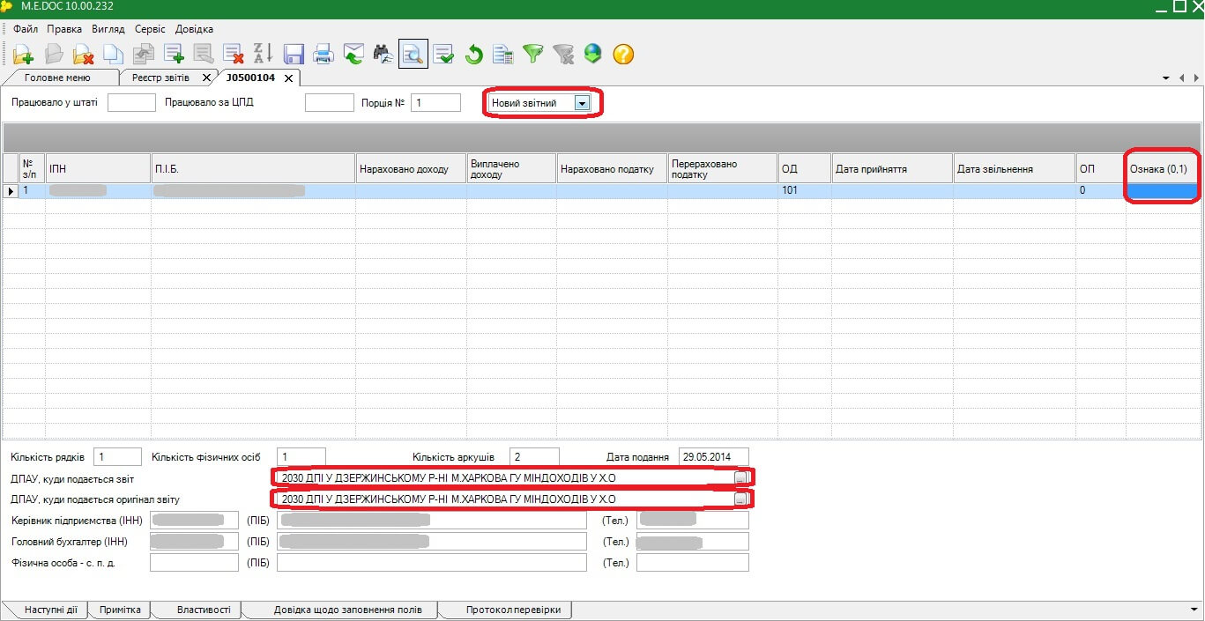1205x621 pixels.
Task: Open the Протокол перевірки tab
Action: coord(513,610)
